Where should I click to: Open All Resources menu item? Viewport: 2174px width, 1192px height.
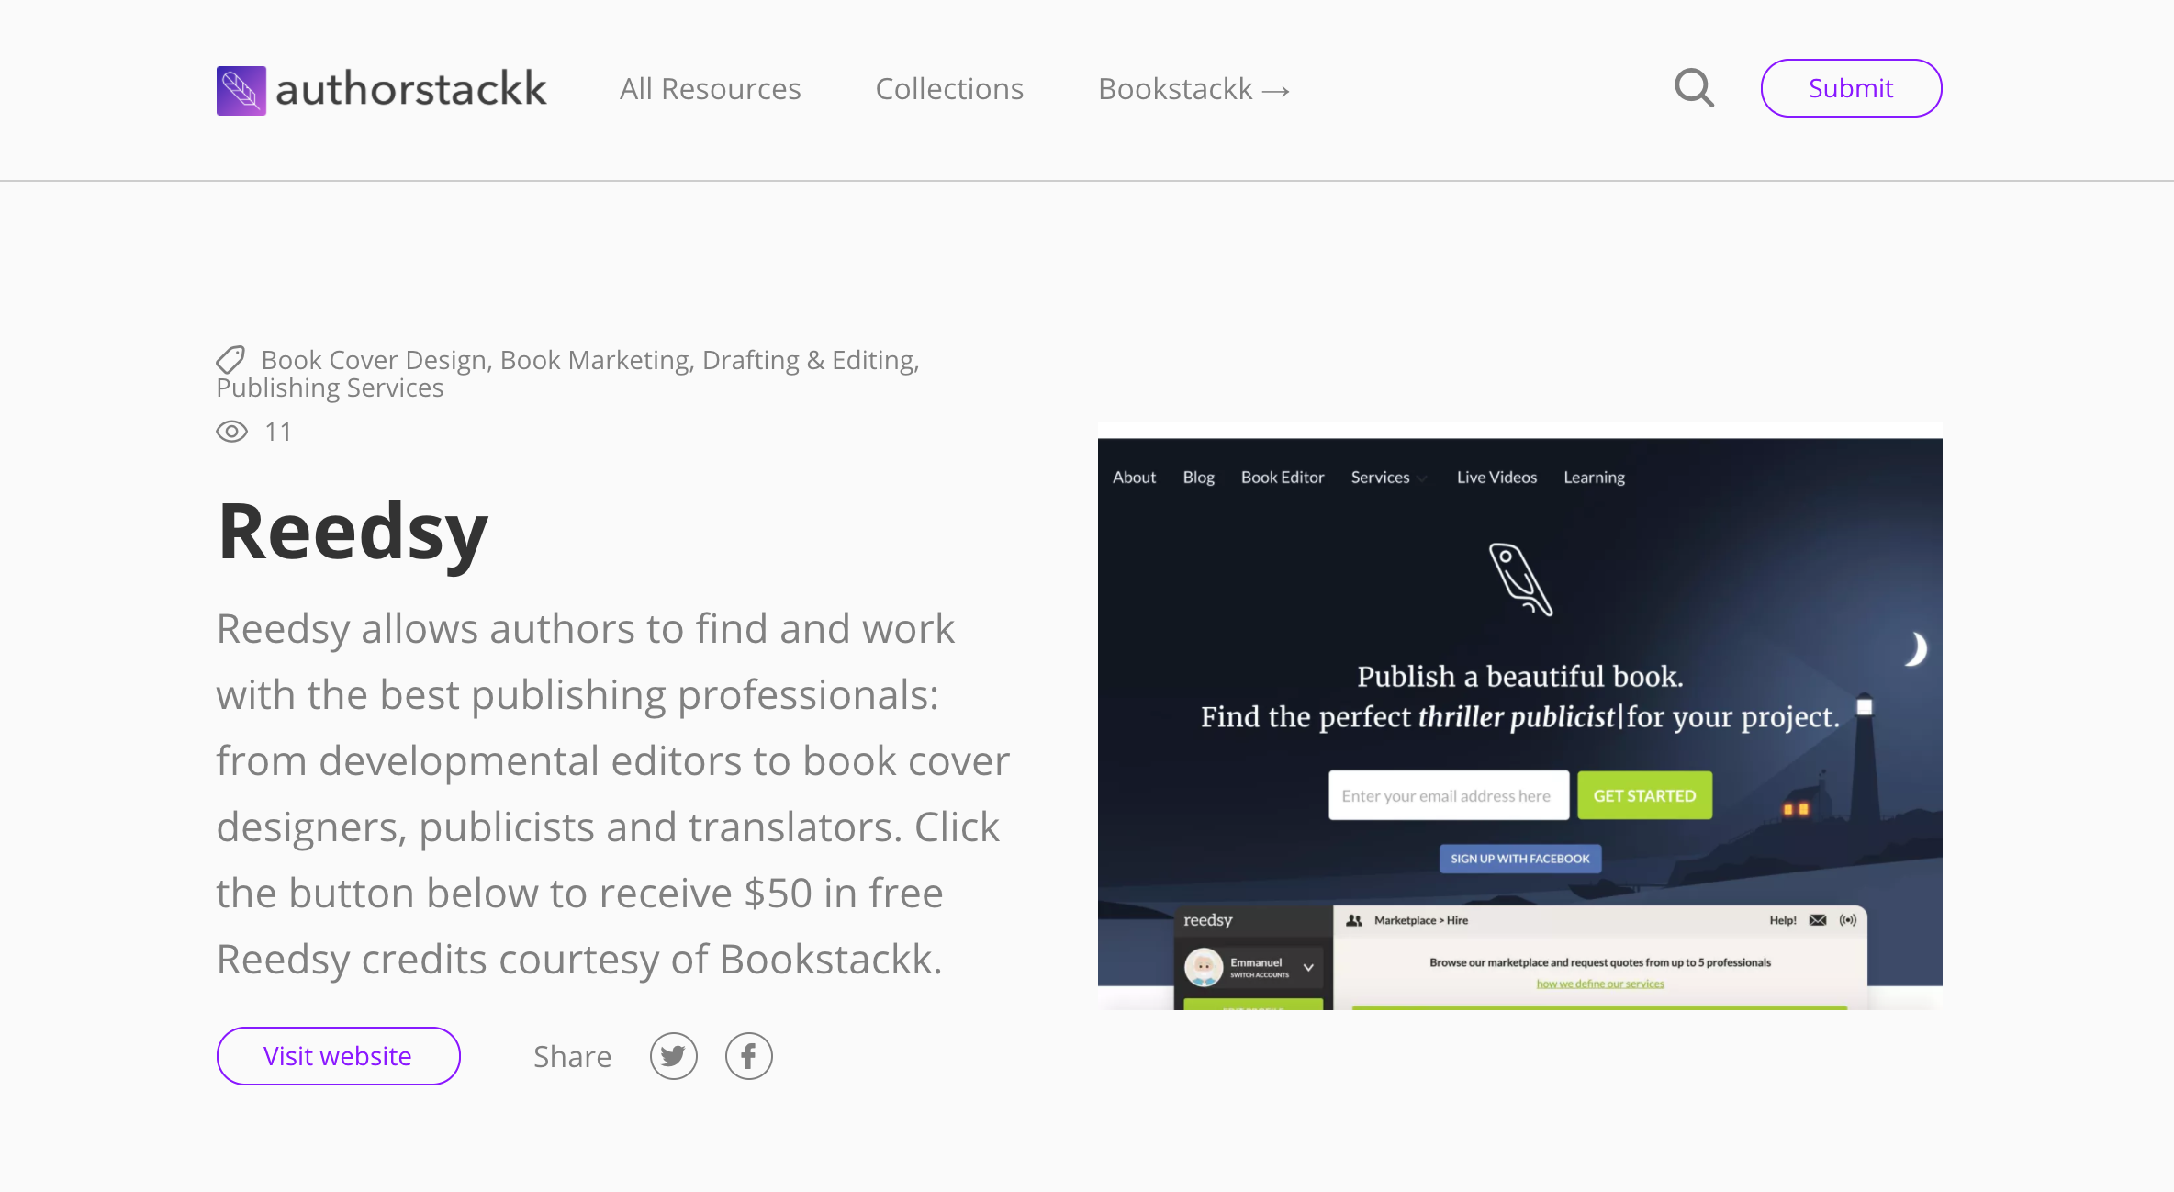710,89
